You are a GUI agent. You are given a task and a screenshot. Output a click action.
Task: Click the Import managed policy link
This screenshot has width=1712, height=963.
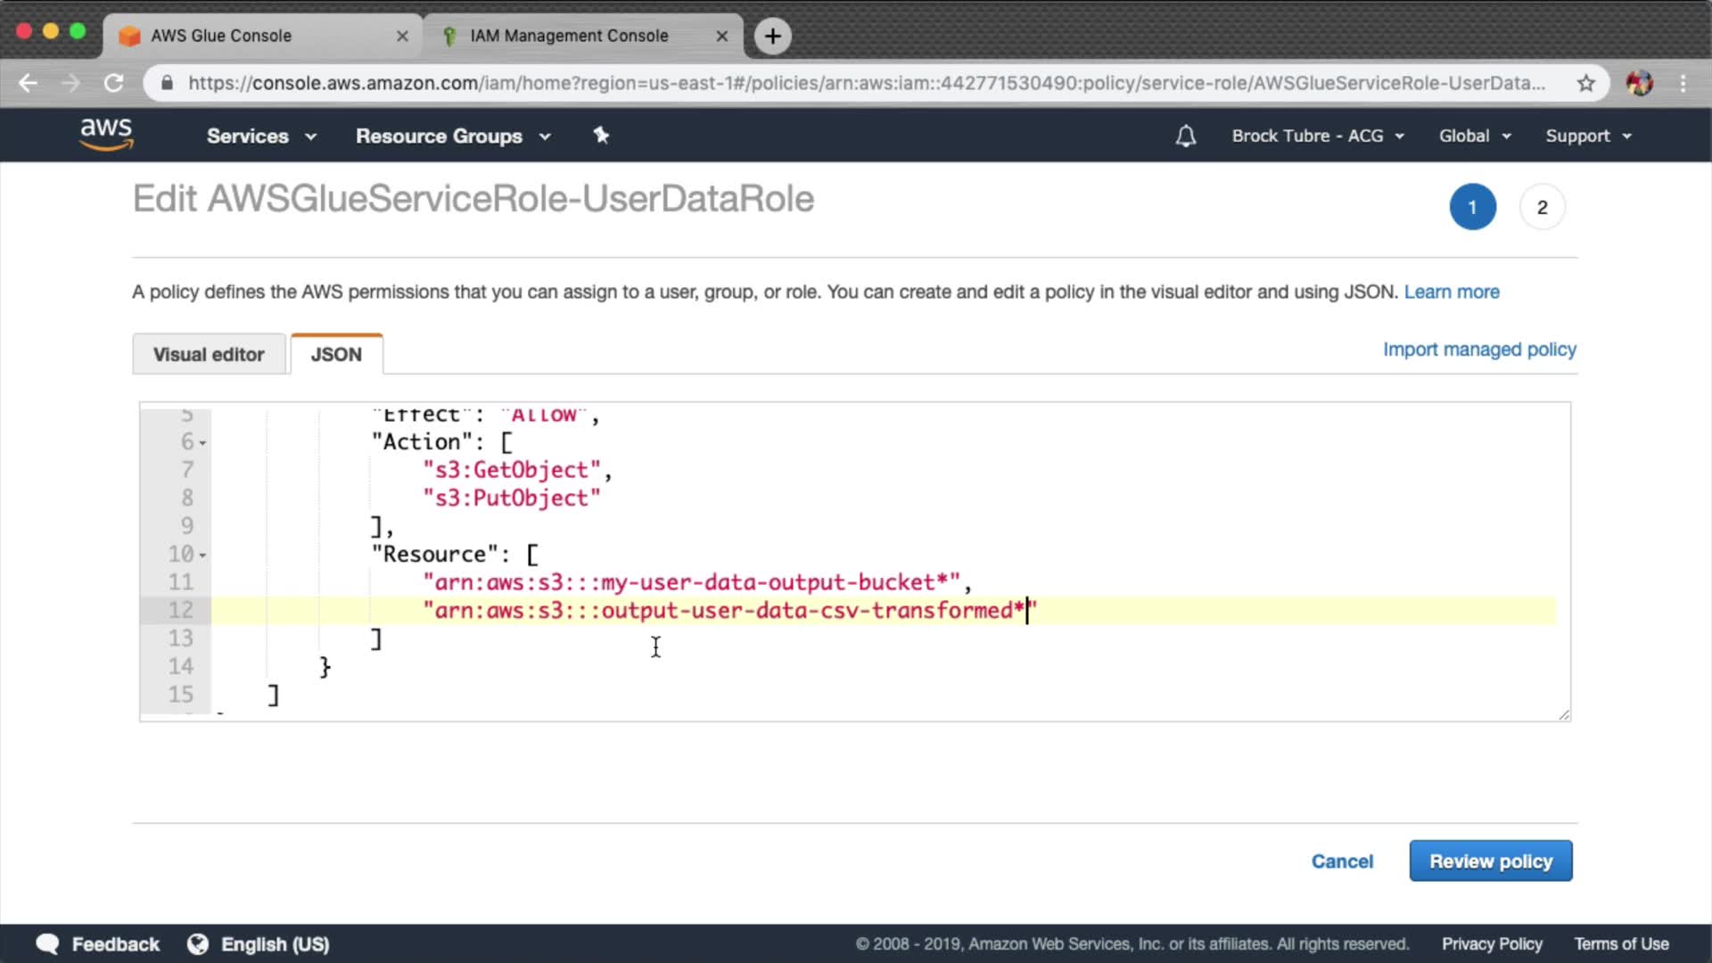tap(1478, 350)
